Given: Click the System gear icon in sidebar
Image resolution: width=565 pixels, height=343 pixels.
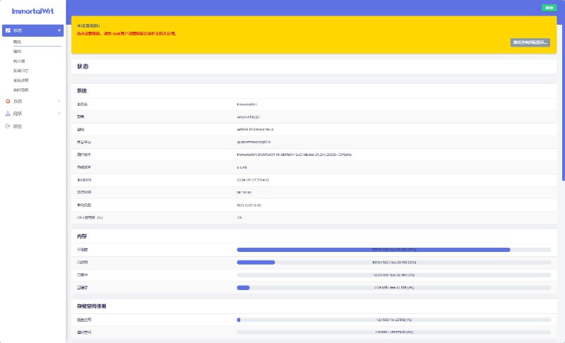Looking at the screenshot, I should tap(8, 102).
